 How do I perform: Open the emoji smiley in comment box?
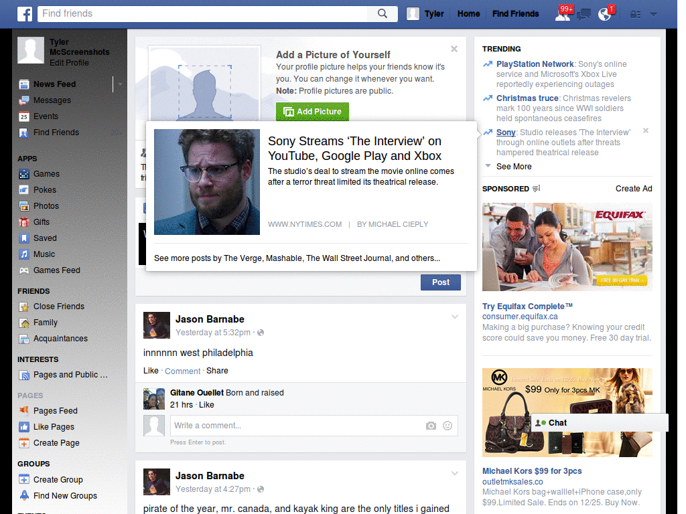point(447,426)
